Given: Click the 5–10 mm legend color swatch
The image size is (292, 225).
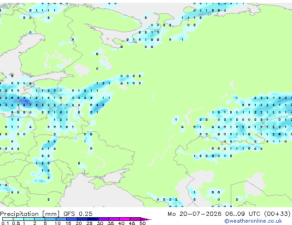Looking at the screenshot, I should 50,219.
